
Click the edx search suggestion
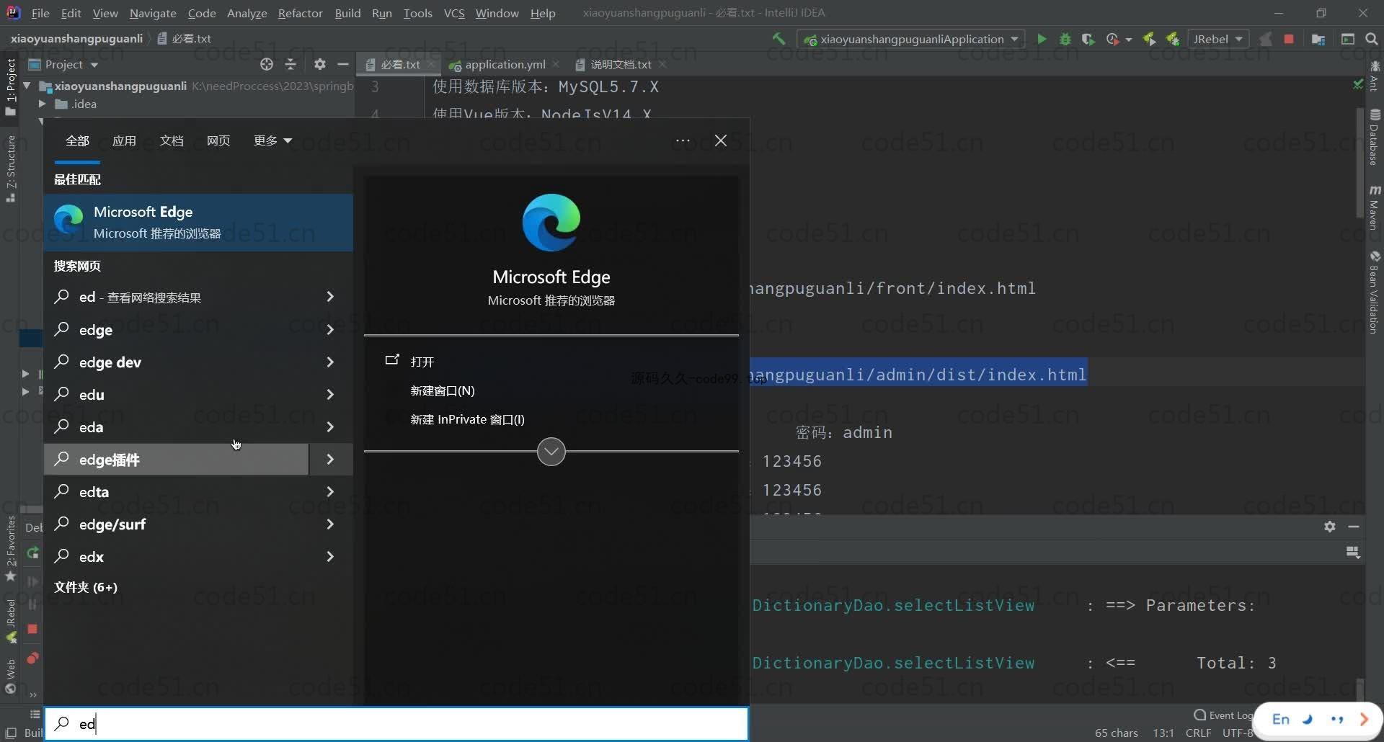coord(177,556)
